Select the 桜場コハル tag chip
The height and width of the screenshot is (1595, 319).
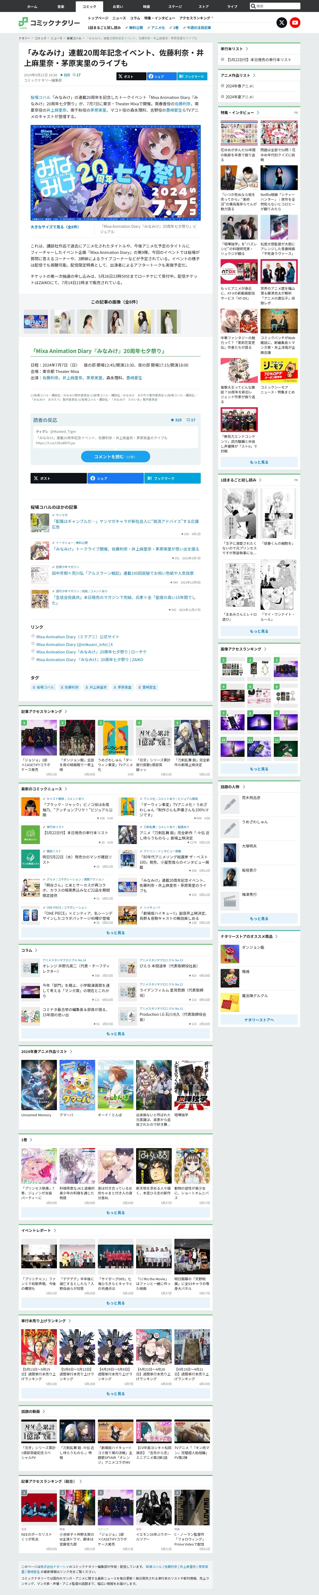(x=43, y=687)
